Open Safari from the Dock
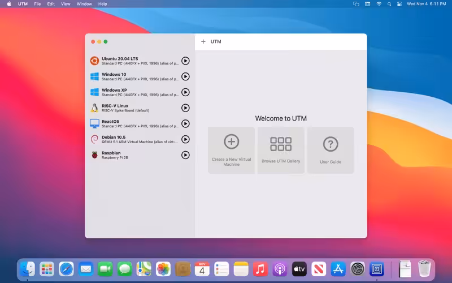The image size is (452, 283). (x=66, y=269)
